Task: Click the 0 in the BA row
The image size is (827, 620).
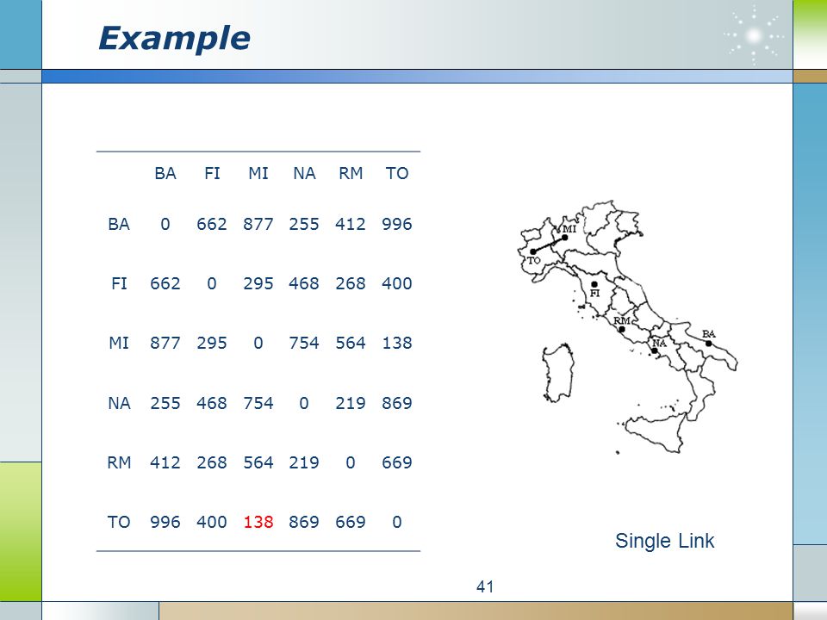Action: [x=165, y=224]
